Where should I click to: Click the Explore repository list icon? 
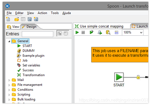(23, 19)
